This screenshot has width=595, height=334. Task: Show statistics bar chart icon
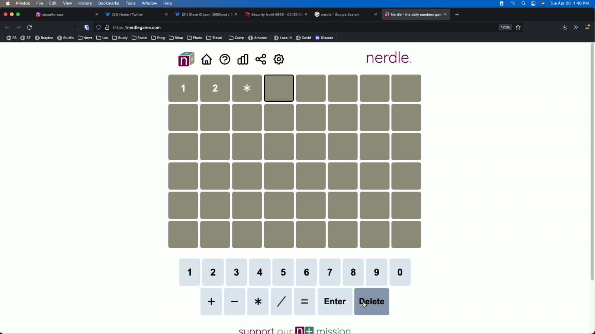[x=243, y=59]
